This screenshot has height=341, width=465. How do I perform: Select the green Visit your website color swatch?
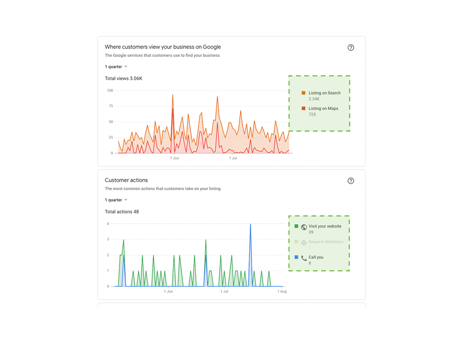(x=296, y=226)
